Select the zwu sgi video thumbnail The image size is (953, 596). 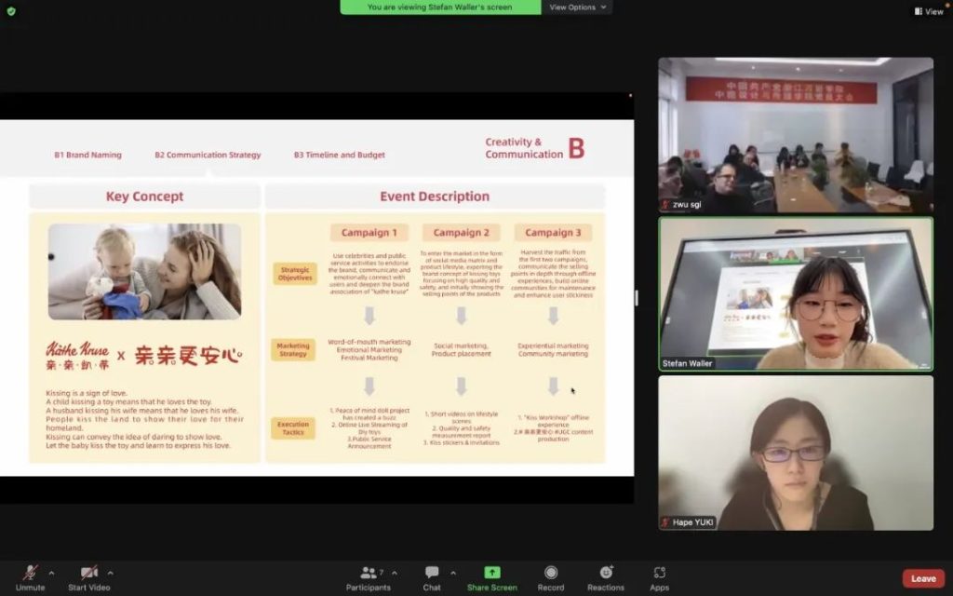[x=795, y=135]
